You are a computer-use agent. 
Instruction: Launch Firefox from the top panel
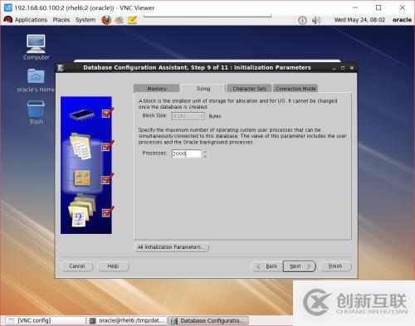click(x=106, y=20)
